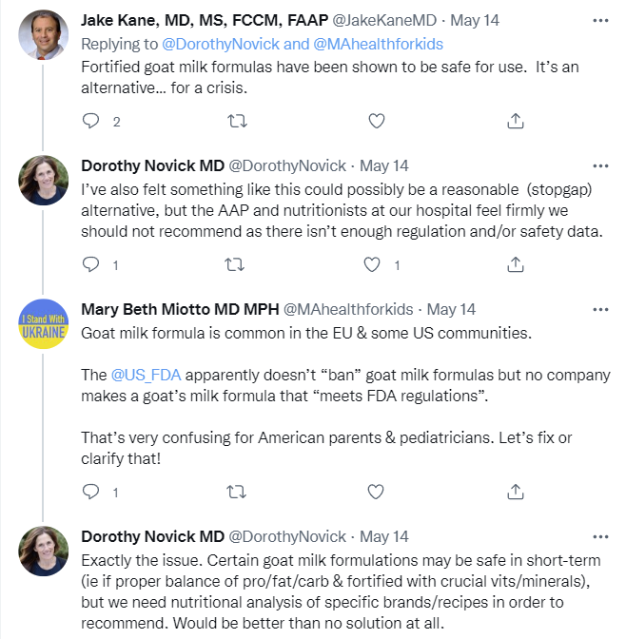Open Jake Kane's profile photo
The image size is (626, 639).
(x=44, y=34)
